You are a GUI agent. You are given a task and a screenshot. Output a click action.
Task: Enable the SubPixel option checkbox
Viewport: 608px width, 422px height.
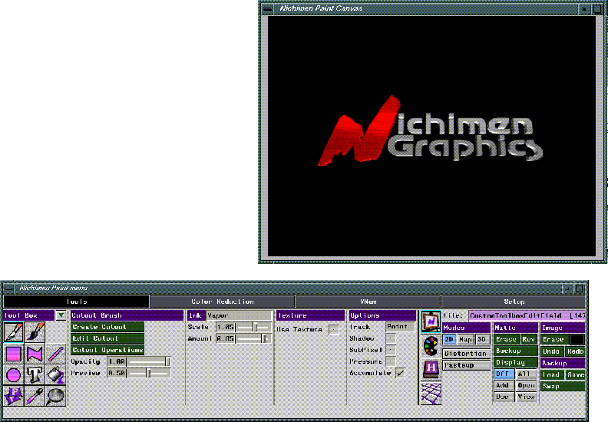(x=391, y=350)
